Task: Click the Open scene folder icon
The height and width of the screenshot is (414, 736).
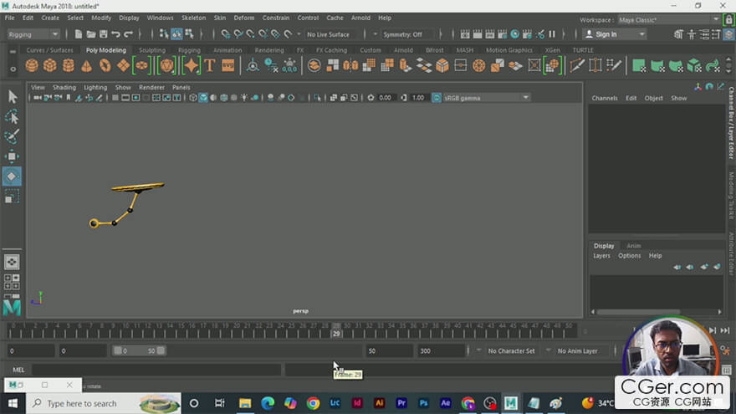Action: pos(90,34)
